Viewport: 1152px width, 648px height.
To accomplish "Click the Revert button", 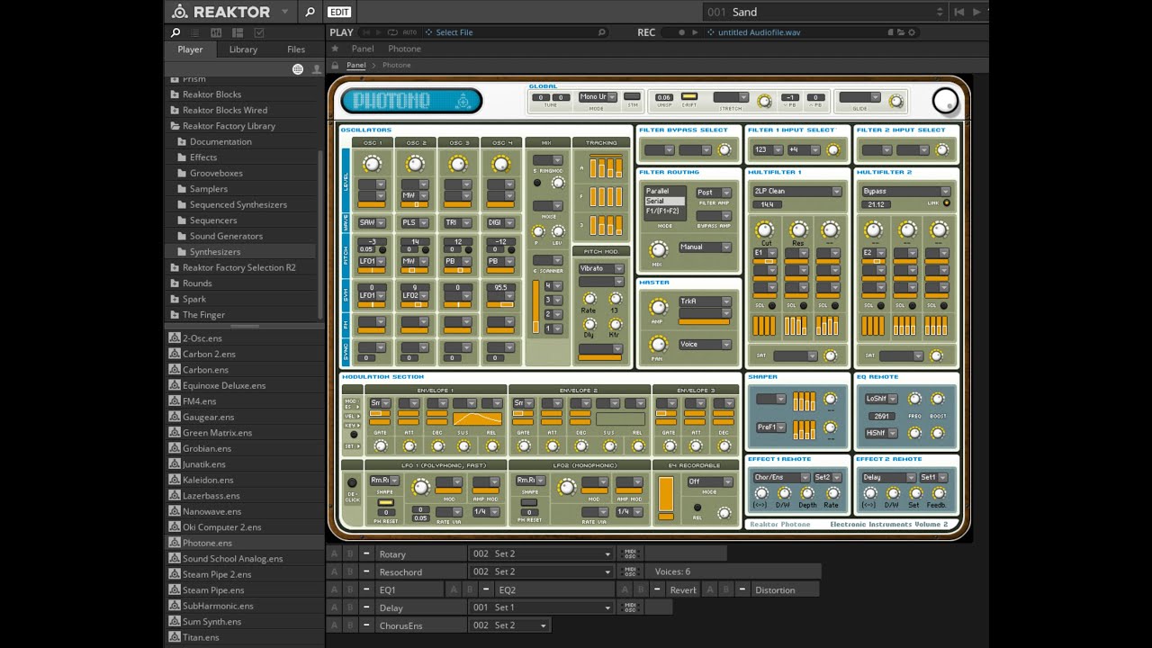I will click(683, 589).
